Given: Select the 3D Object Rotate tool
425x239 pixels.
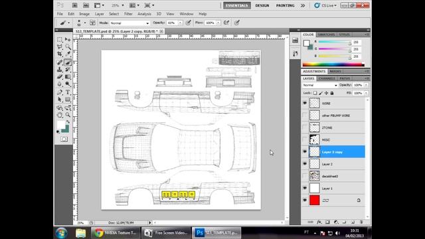Looking at the screenshot, I should point(60,108).
